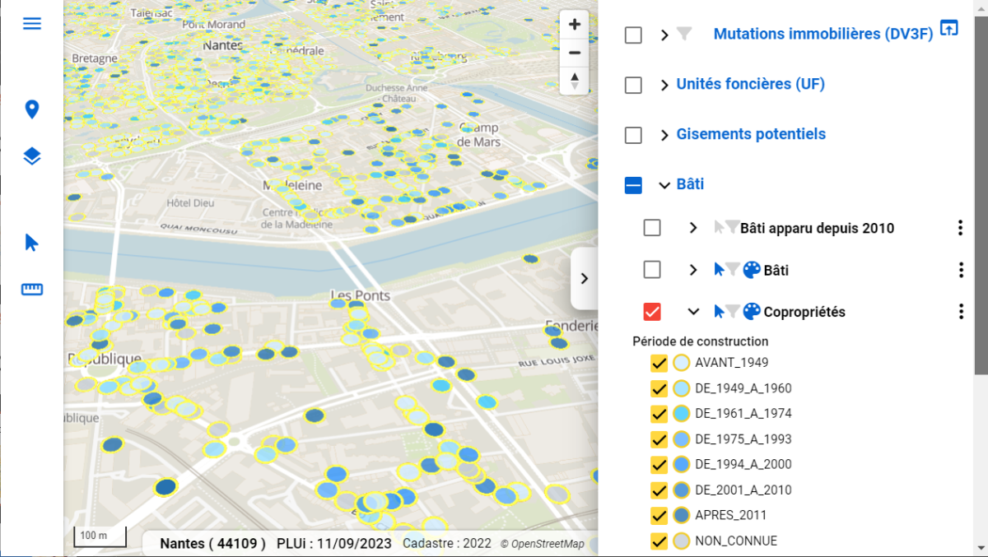
Task: Click the location pin icon
Action: click(x=32, y=109)
